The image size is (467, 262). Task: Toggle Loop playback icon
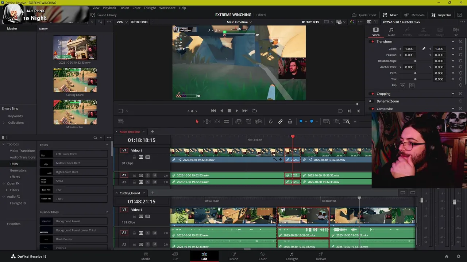254,111
